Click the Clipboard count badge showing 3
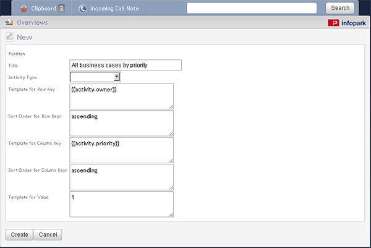Screen dimensions: 371x248 [x=61, y=9]
